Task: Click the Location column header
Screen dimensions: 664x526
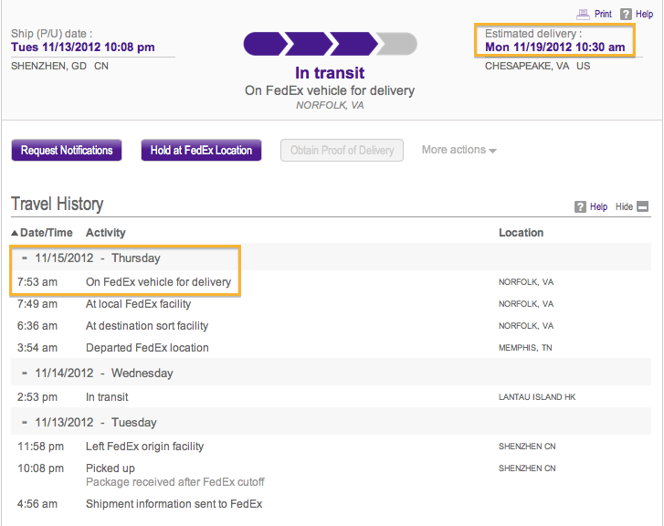Action: (x=521, y=233)
